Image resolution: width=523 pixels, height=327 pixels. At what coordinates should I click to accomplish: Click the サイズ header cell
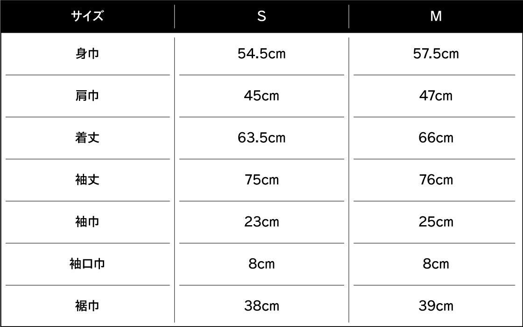[x=87, y=16]
